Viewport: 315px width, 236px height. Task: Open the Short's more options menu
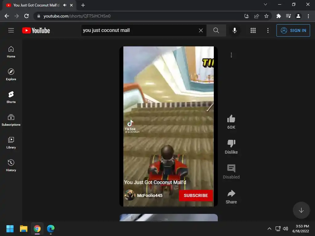(x=231, y=55)
